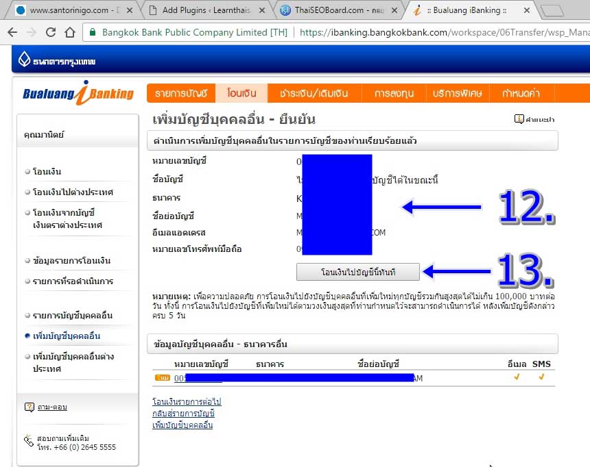Select เพิ่มบัญชีบุคคลอื่นต่างประเทศ in sidebar
The width and height of the screenshot is (590, 467).
[x=73, y=362]
